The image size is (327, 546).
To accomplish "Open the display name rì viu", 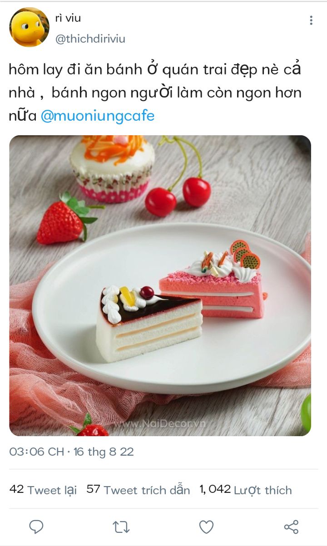I will pyautogui.click(x=68, y=18).
